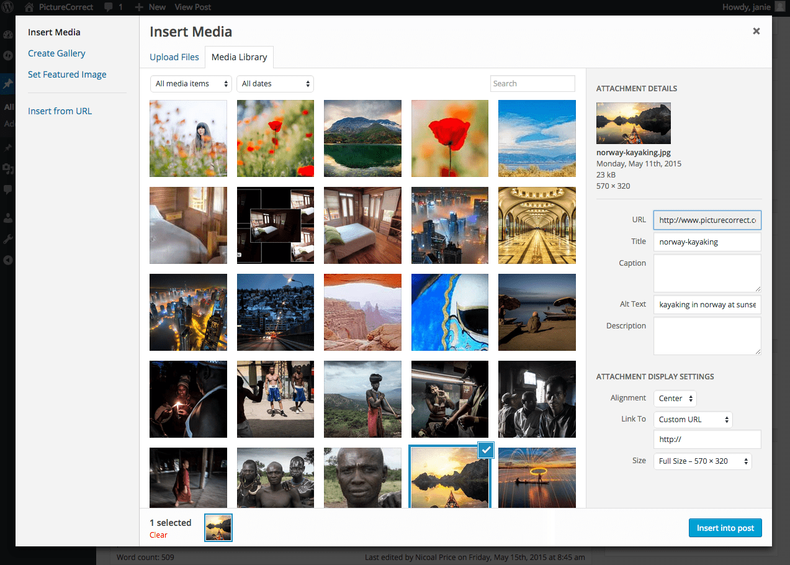The width and height of the screenshot is (790, 565).
Task: Click the plus New icon in admin bar
Action: pos(139,7)
